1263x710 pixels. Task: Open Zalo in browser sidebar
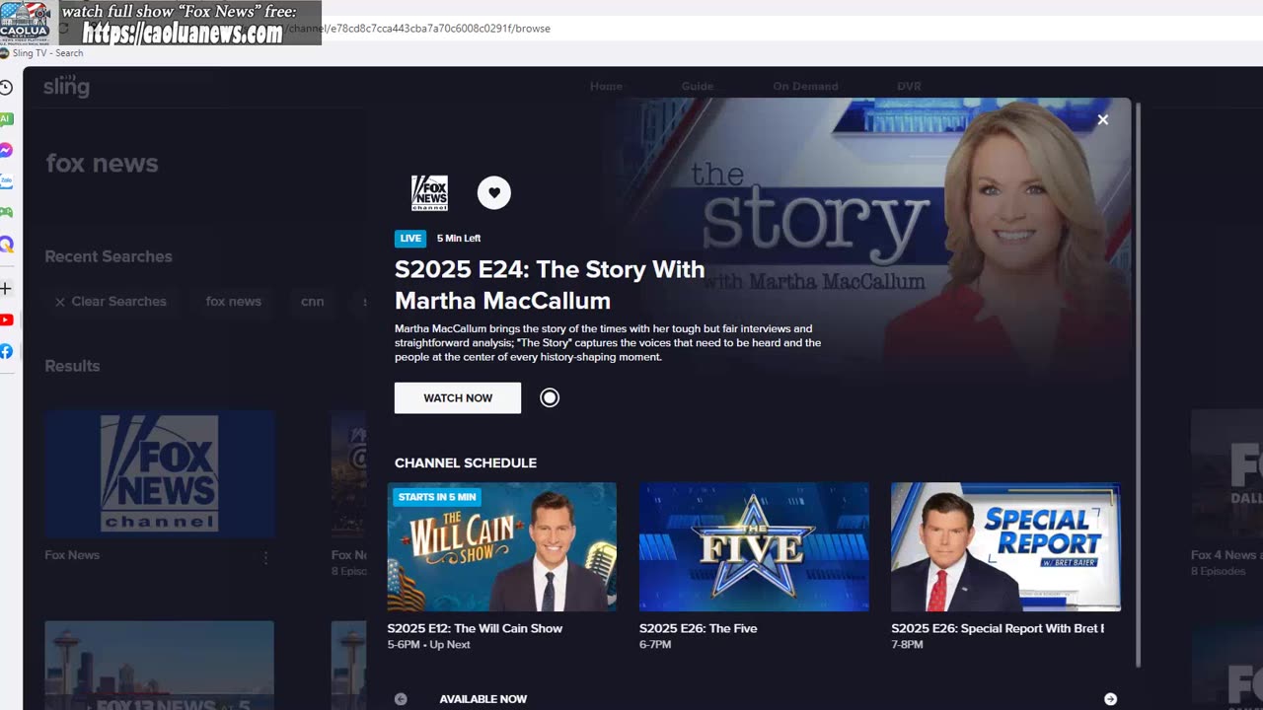coord(6,181)
